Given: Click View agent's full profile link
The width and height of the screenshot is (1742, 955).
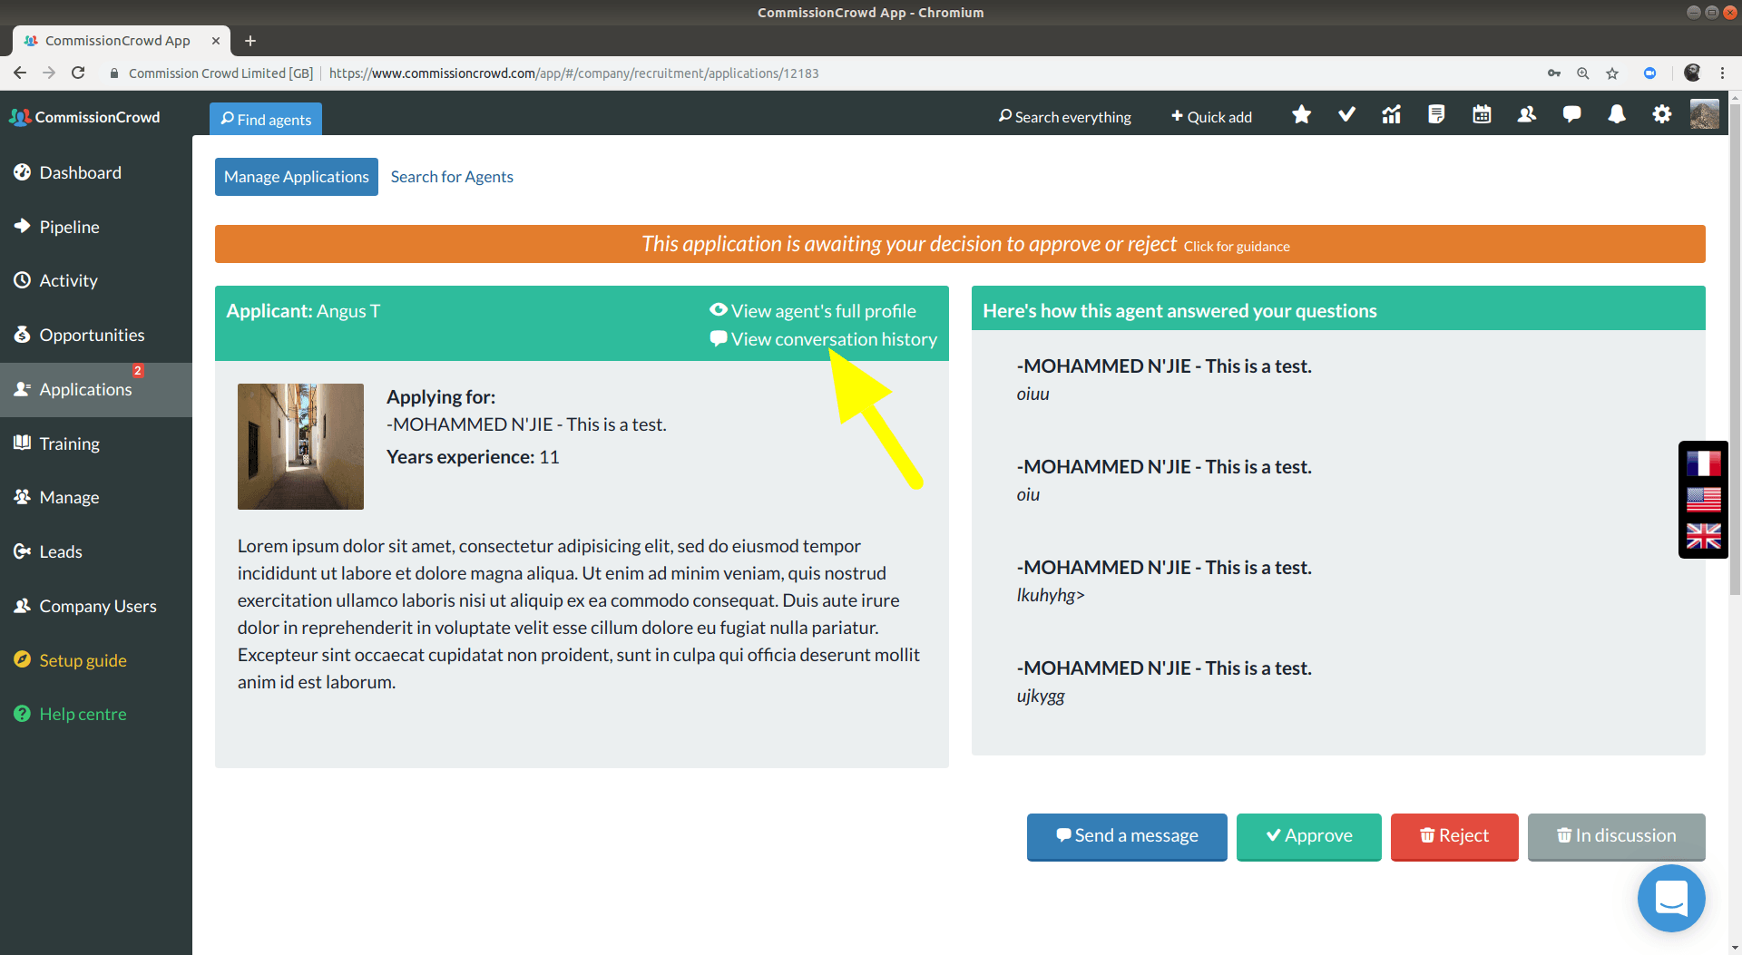Looking at the screenshot, I should coord(823,311).
